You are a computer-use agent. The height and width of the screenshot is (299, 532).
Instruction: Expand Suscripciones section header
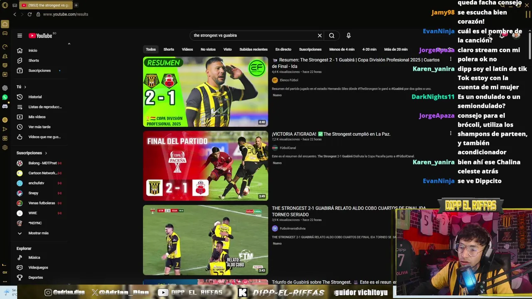point(32,153)
